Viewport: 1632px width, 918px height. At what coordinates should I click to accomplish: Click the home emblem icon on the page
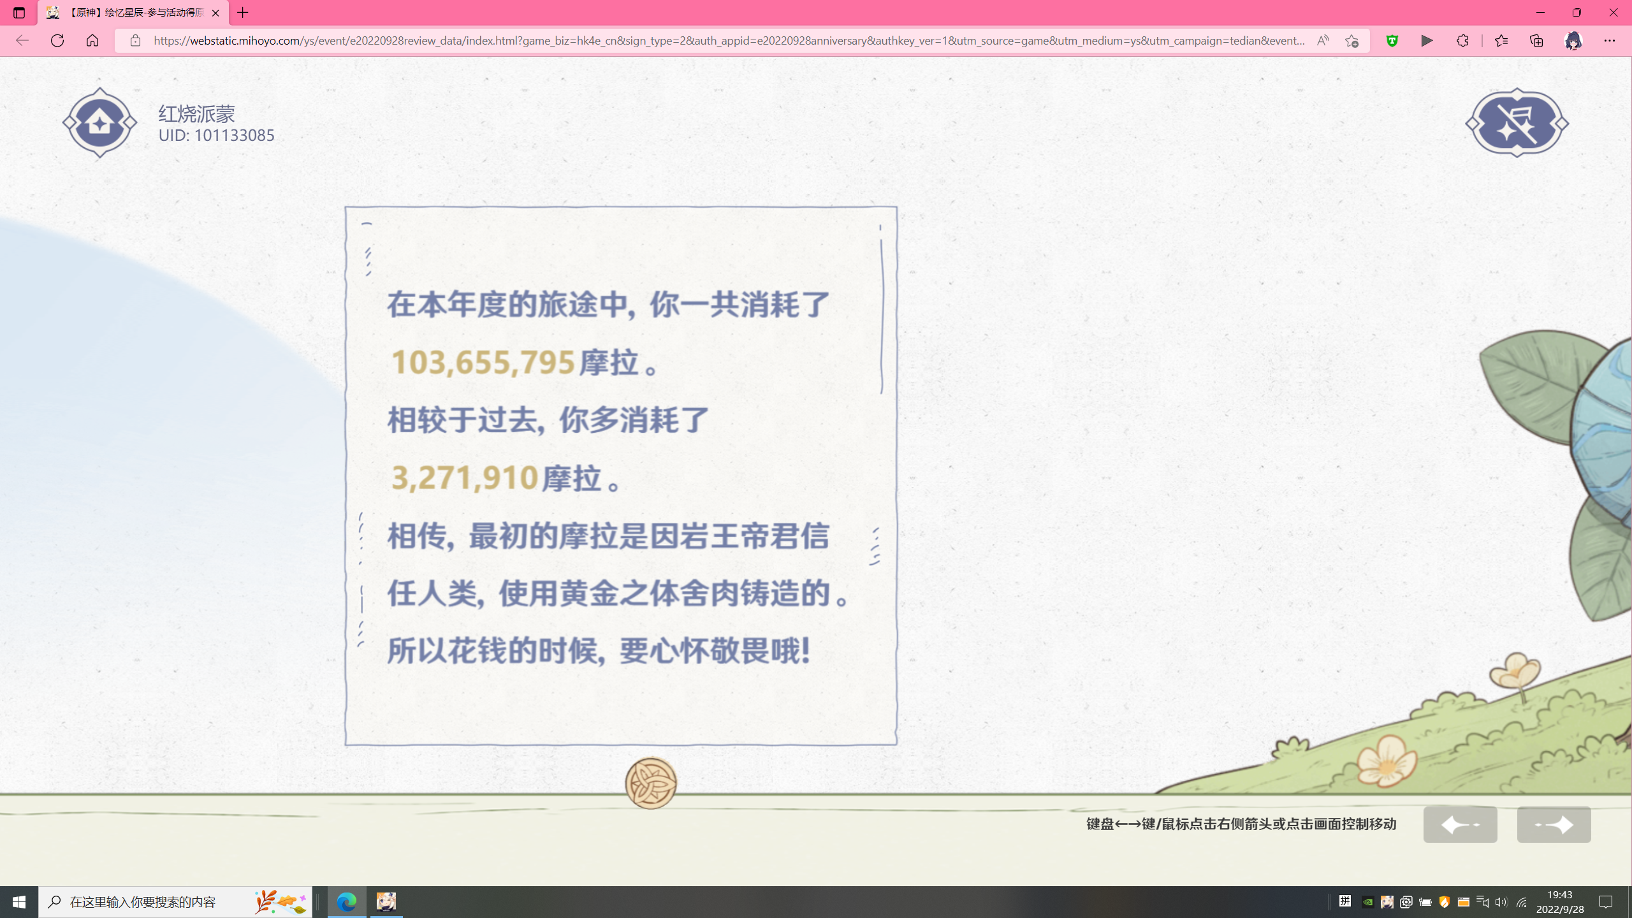pos(99,122)
